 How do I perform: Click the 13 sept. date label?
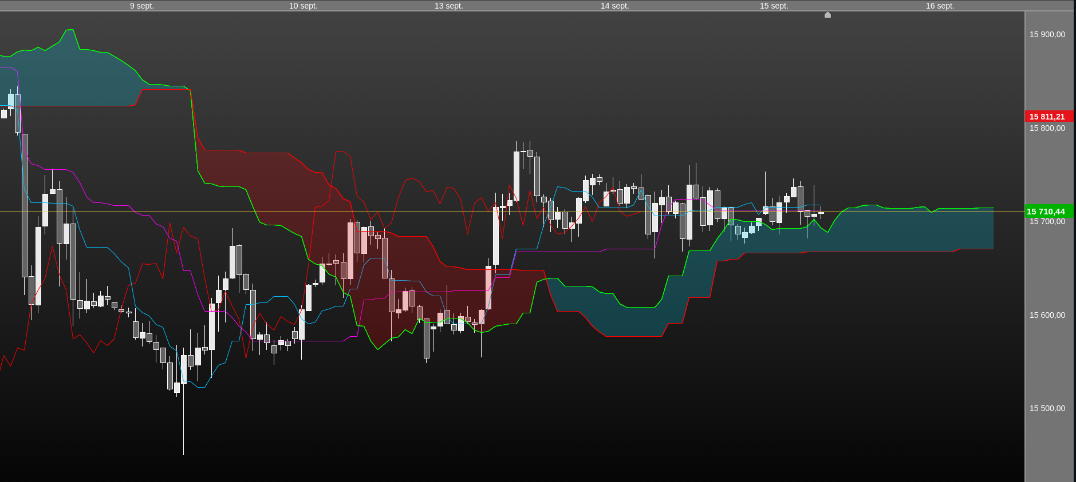[x=448, y=6]
